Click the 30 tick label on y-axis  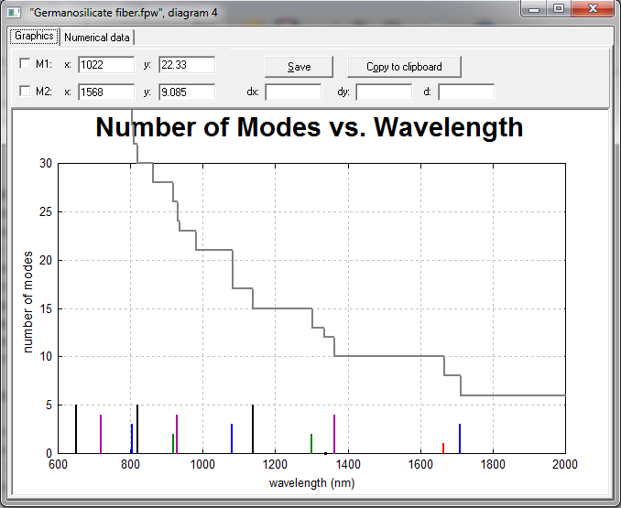pyautogui.click(x=46, y=164)
